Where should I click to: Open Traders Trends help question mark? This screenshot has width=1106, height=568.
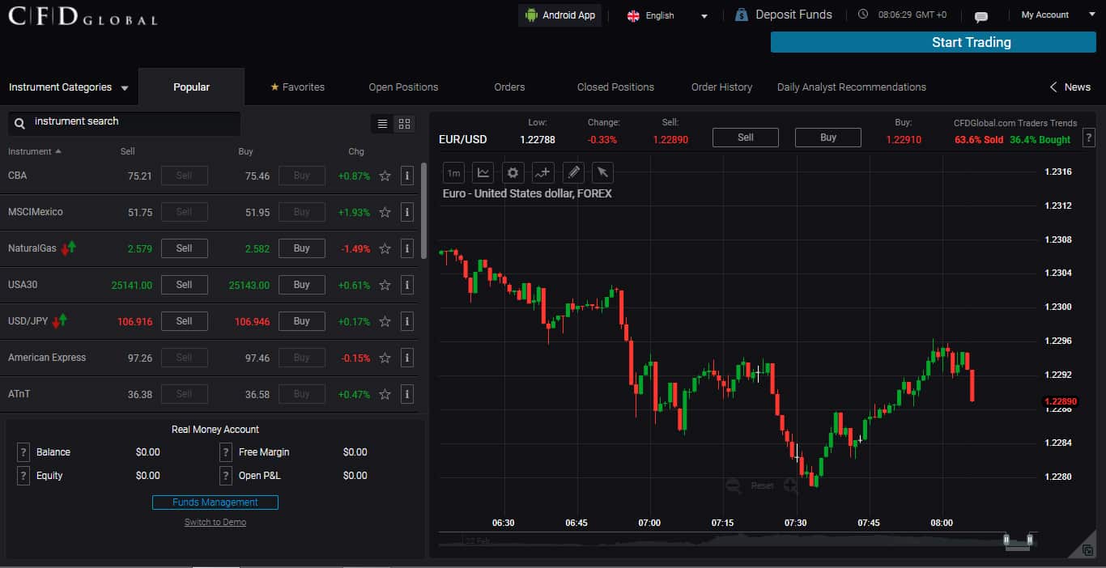[1088, 138]
